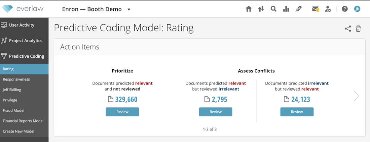
Task: Open the Storybuilder quill icon
Action: coord(298,9)
